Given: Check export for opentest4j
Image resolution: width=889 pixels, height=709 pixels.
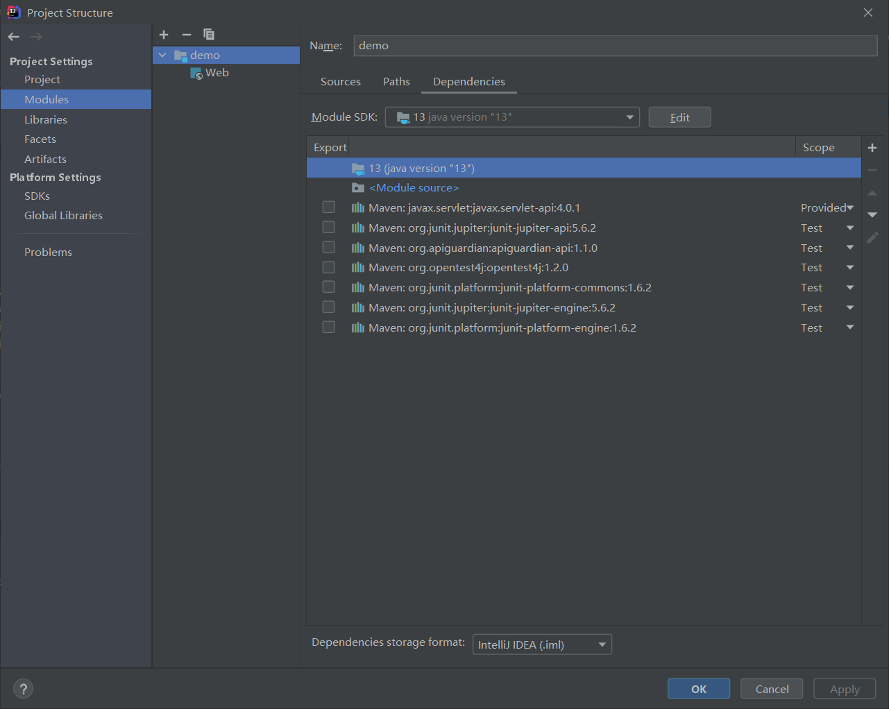Looking at the screenshot, I should click(x=329, y=267).
